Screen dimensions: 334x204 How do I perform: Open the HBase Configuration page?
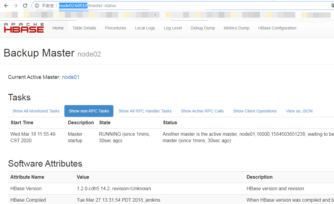coord(277,28)
